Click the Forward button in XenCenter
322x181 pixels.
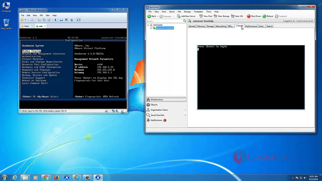coord(165,16)
